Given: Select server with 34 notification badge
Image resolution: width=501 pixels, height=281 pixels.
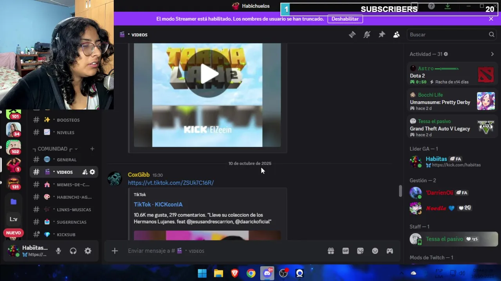Looking at the screenshot, I should 13,130.
